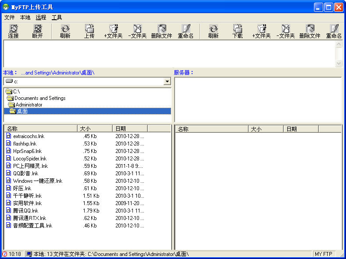Click the 连接 (Connect) toolbar icon
Viewport: 346px width, 259px height.
pos(13,31)
